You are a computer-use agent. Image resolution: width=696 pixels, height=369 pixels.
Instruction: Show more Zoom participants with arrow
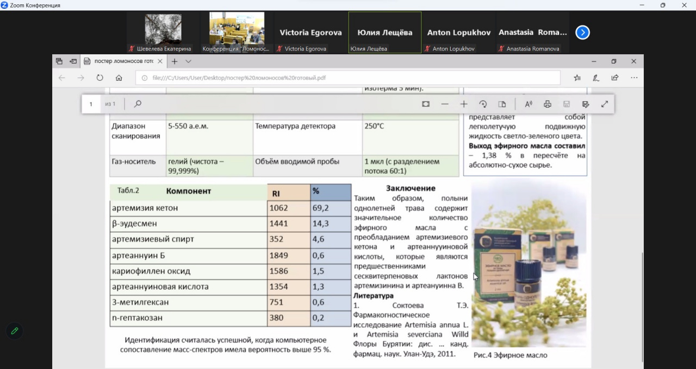click(x=582, y=33)
